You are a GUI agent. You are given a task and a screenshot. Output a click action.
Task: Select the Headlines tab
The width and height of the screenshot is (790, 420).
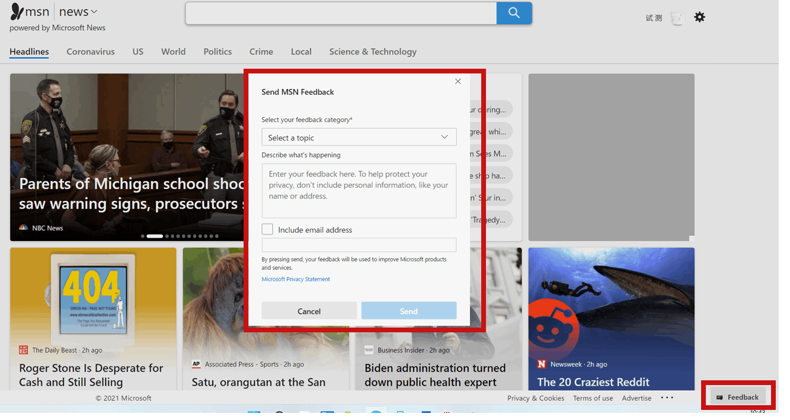(x=29, y=52)
